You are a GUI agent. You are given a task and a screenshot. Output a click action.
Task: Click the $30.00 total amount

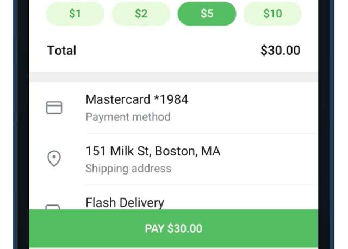click(x=280, y=51)
